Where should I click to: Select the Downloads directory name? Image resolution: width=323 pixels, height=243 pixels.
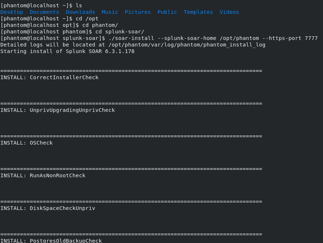coord(80,12)
